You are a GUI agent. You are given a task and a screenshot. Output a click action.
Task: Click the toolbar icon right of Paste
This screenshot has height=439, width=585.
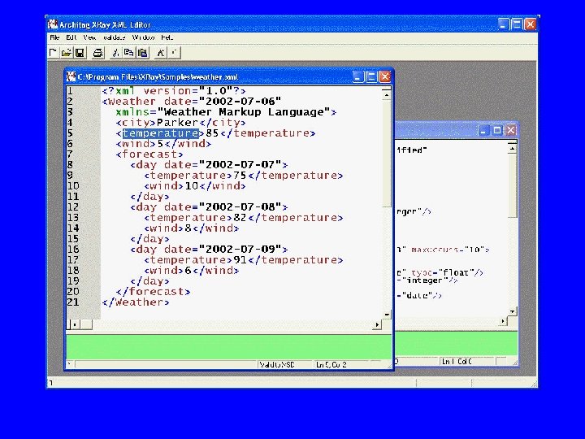tap(160, 53)
